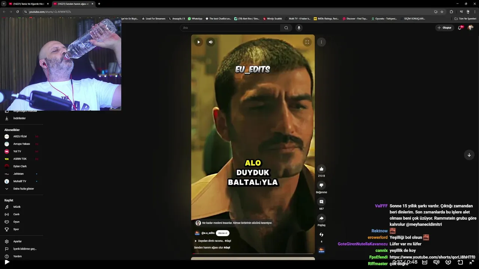Select 'Senden harem ağası' browser tab
The width and height of the screenshot is (479, 269).
click(x=73, y=4)
